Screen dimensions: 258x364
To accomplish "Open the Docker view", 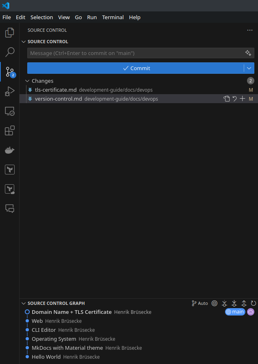I will coord(9,150).
